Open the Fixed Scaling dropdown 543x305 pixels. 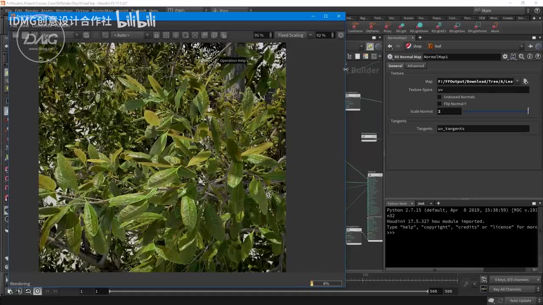294,35
